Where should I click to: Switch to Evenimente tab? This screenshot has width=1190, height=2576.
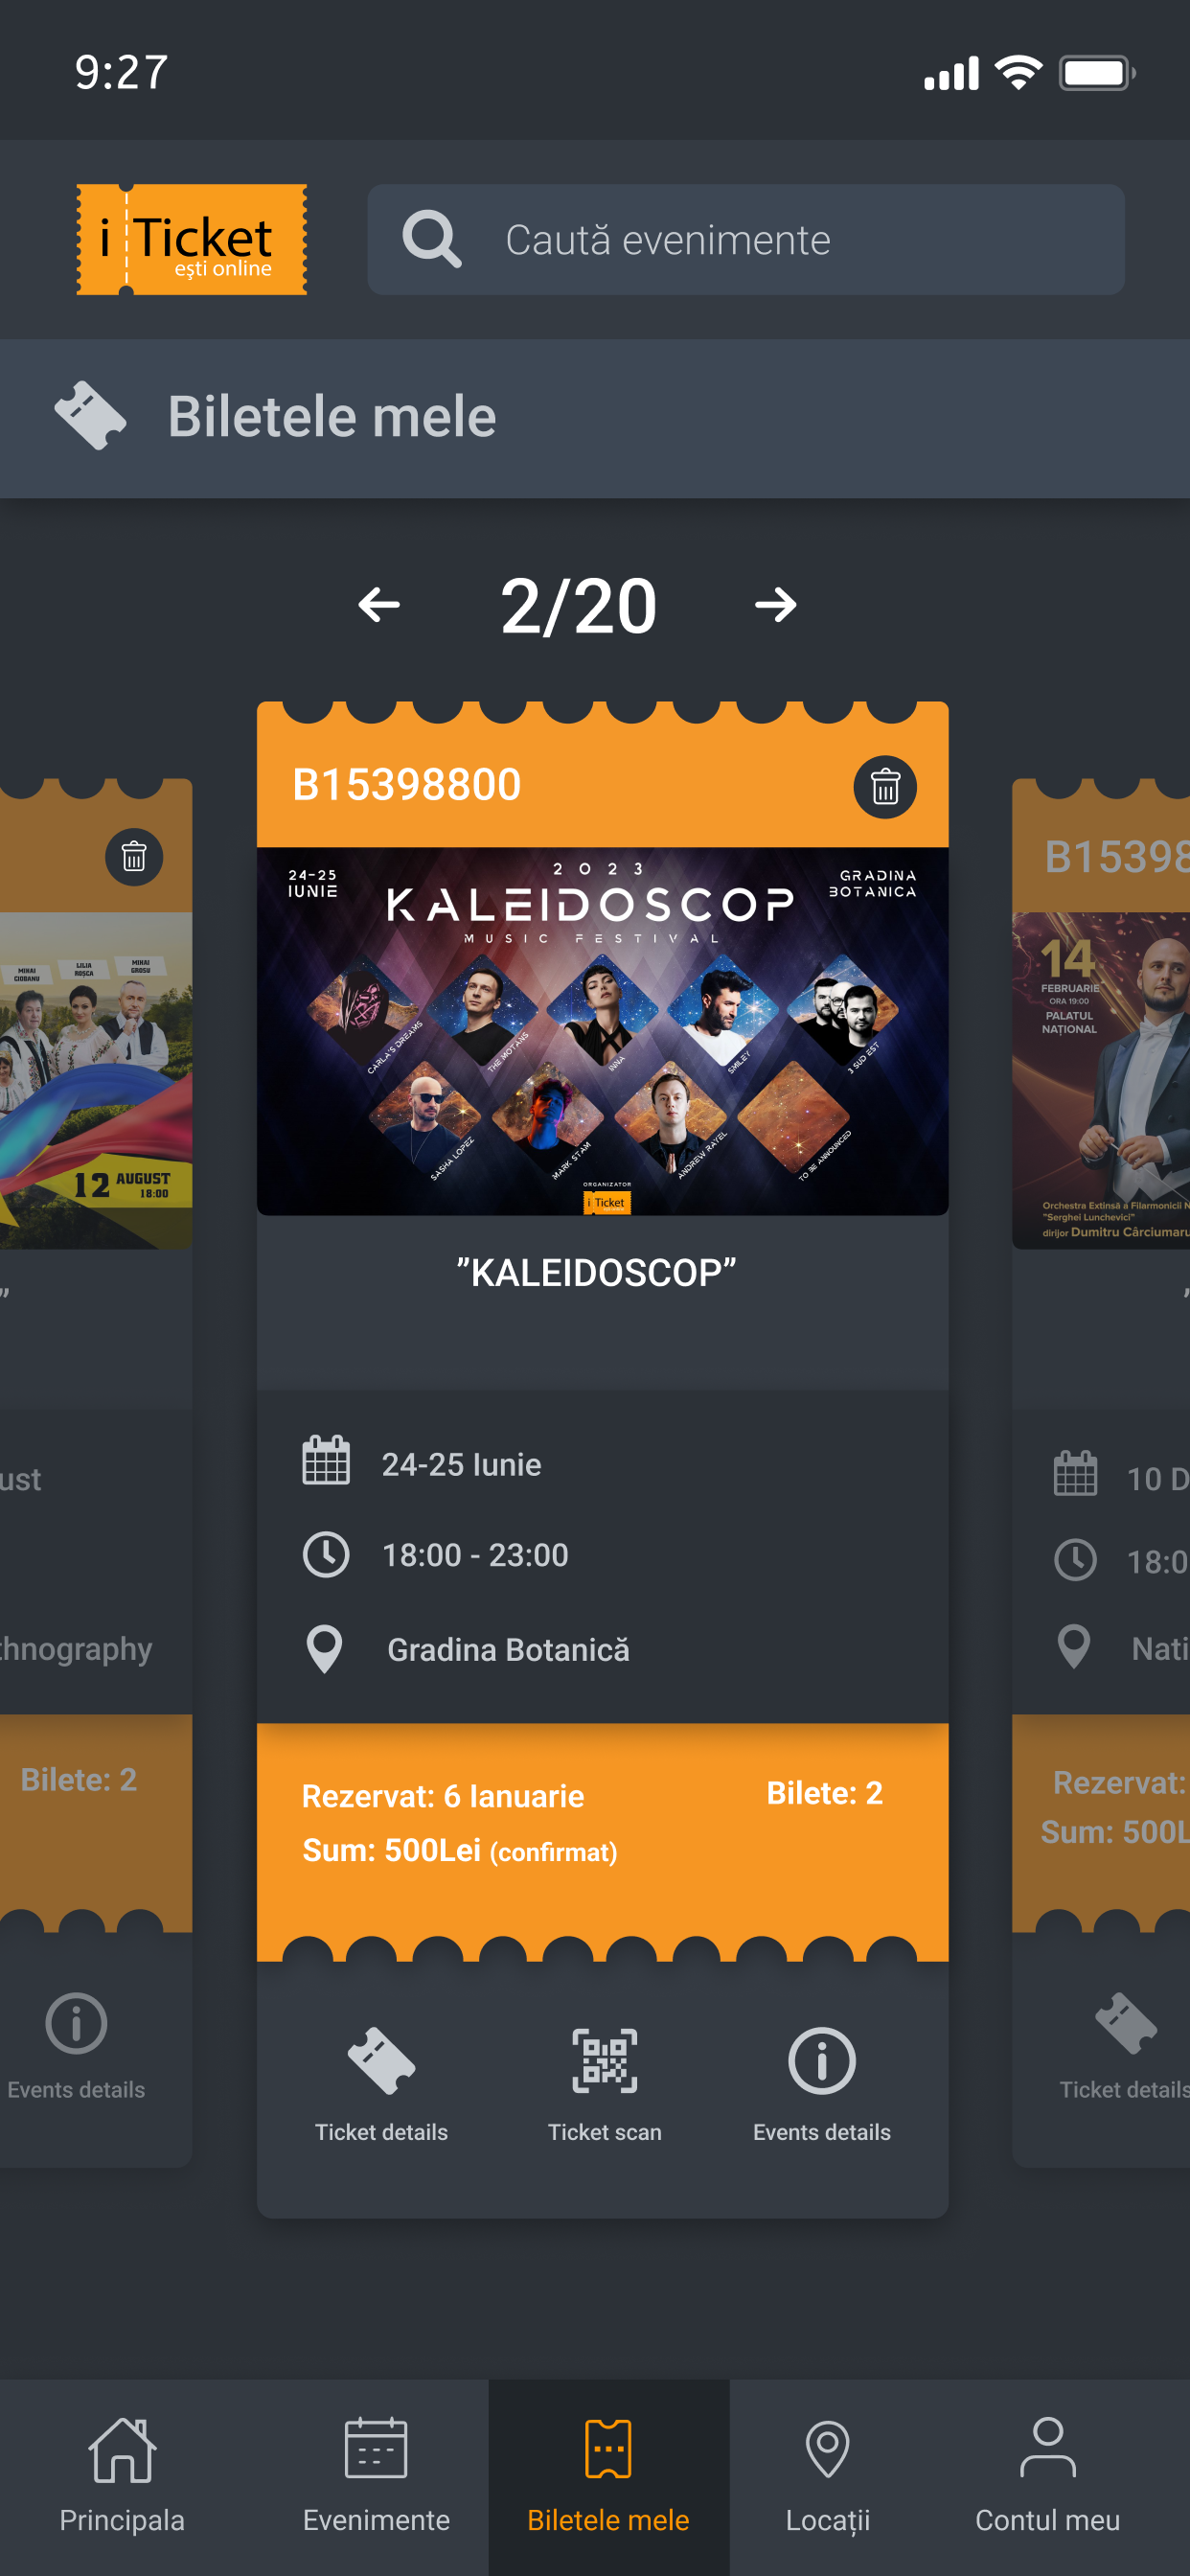(376, 2477)
